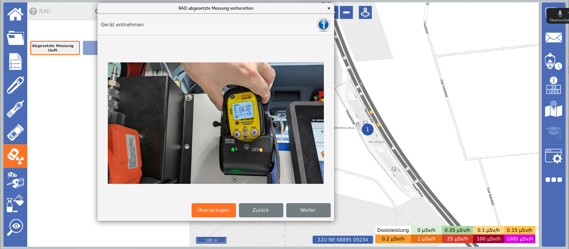Click Überspringen to skip this step
Viewport: 569px width, 249px height.
(213, 210)
